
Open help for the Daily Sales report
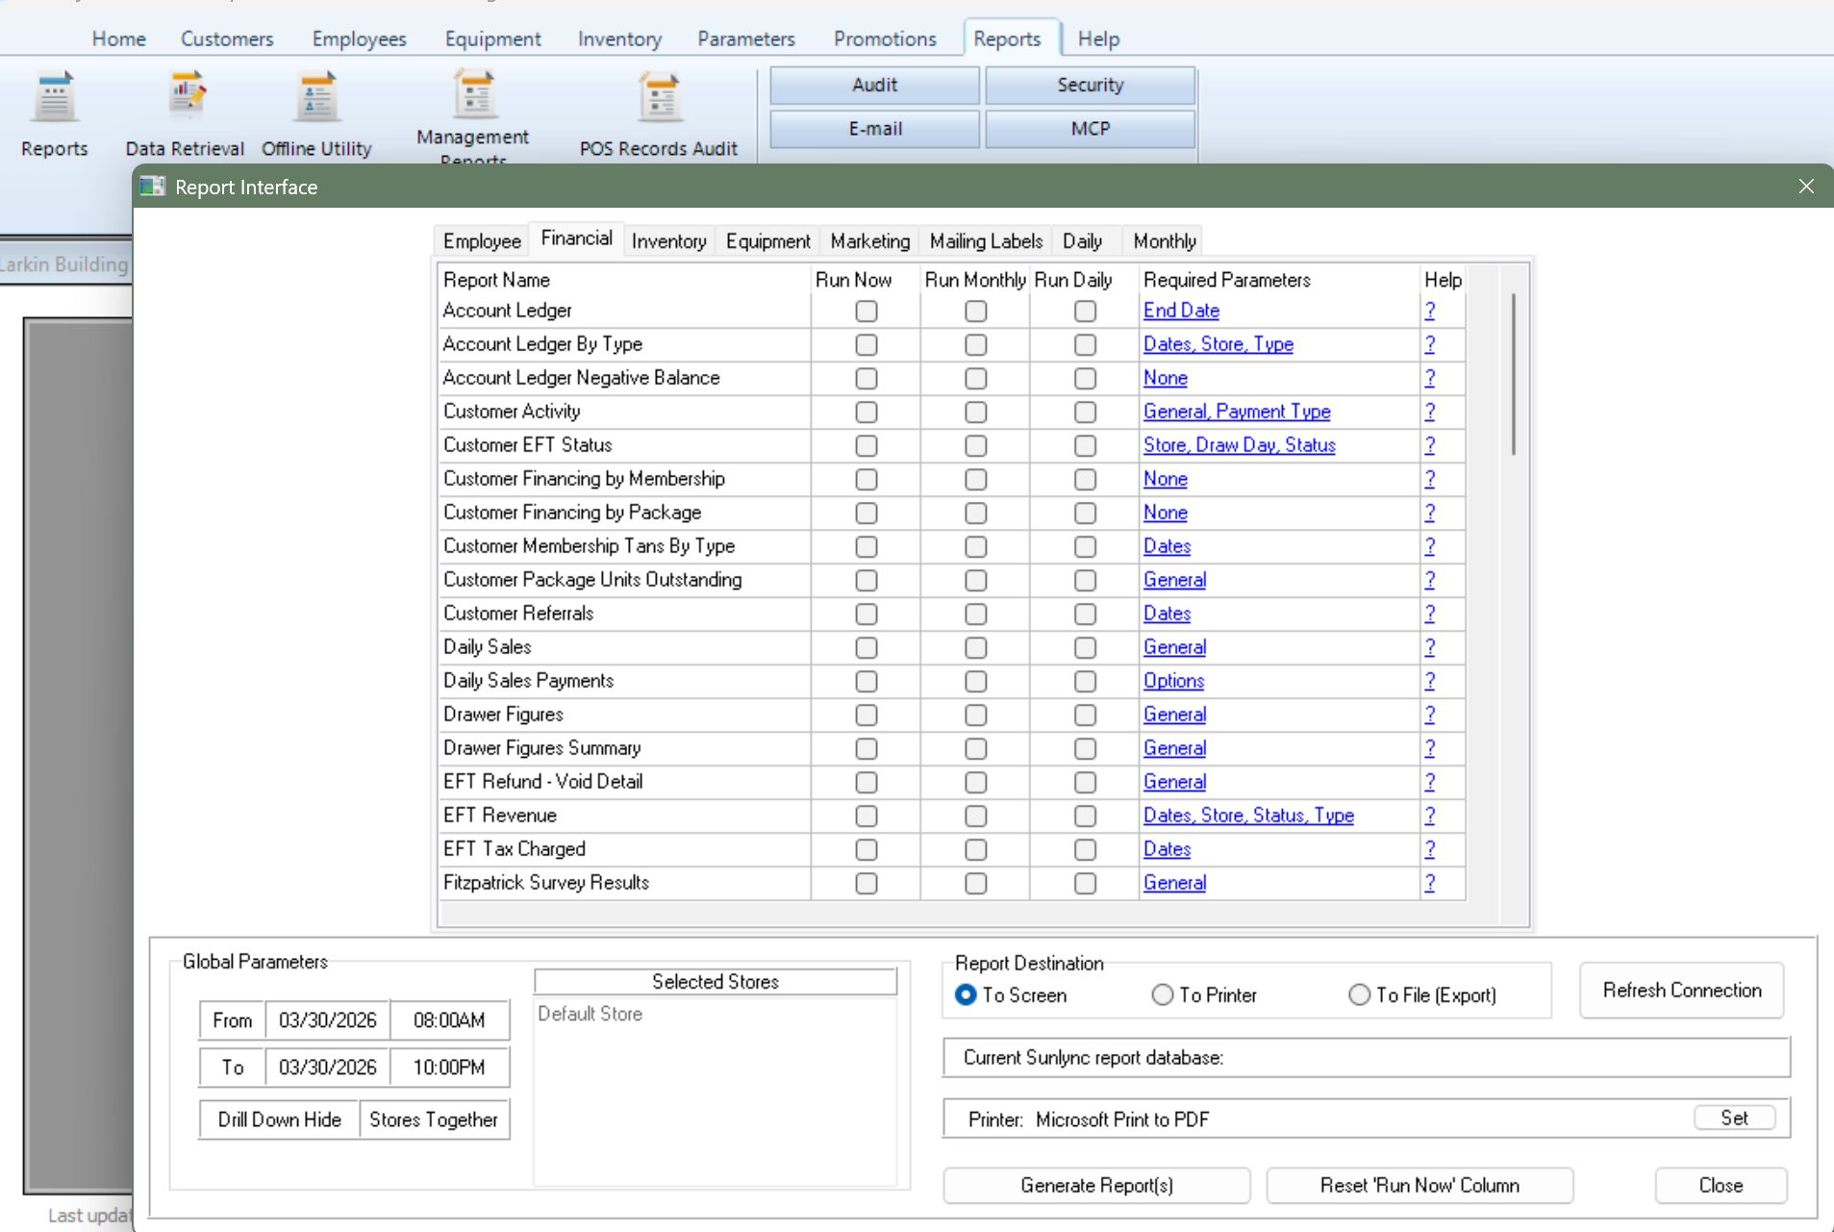click(x=1430, y=647)
